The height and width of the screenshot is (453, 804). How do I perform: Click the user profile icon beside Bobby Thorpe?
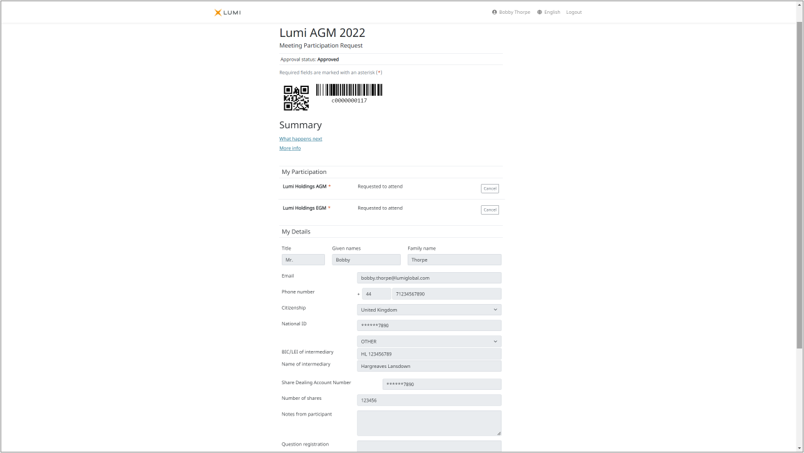(x=495, y=13)
